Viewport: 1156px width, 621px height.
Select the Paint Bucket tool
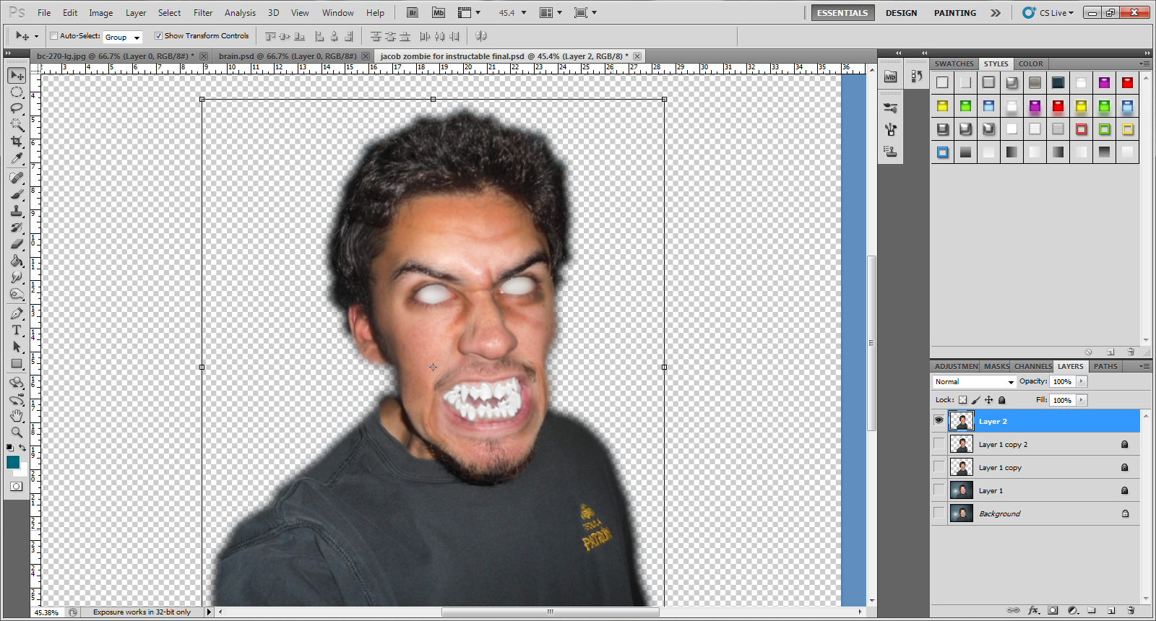tap(17, 261)
